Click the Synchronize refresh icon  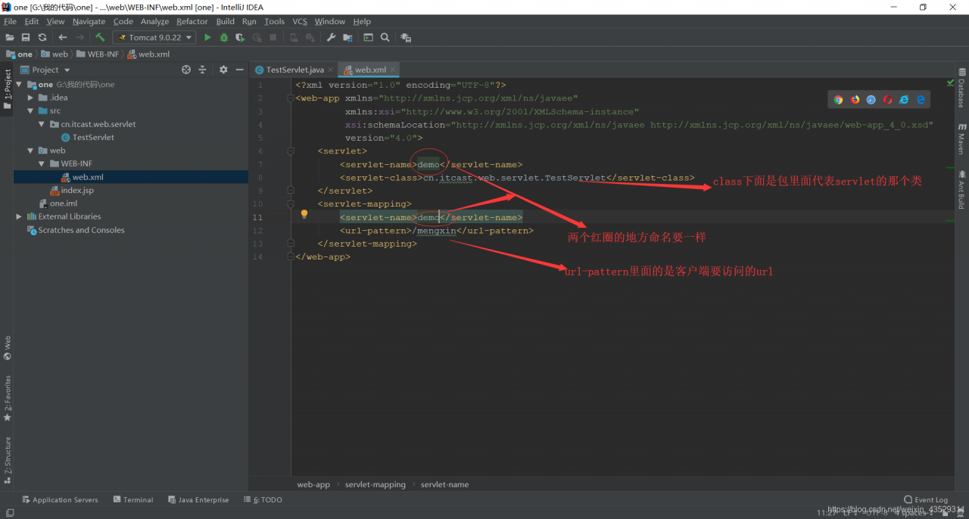point(42,37)
